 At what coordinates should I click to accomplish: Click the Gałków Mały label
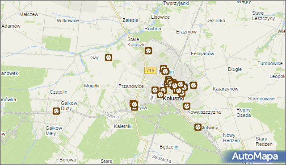[54, 131]
